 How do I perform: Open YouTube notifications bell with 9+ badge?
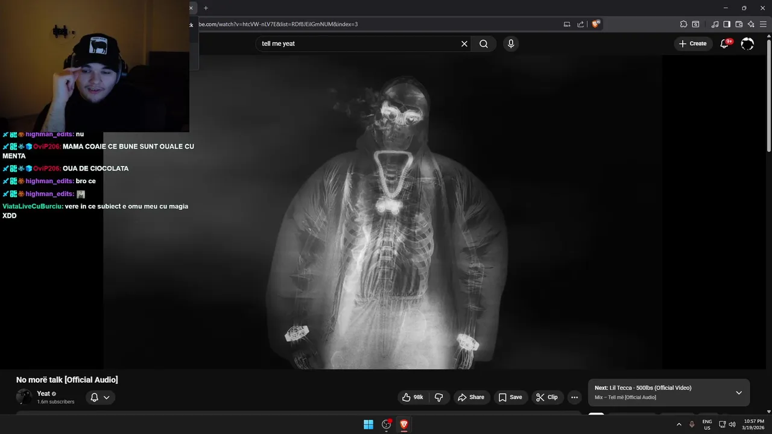click(x=725, y=43)
